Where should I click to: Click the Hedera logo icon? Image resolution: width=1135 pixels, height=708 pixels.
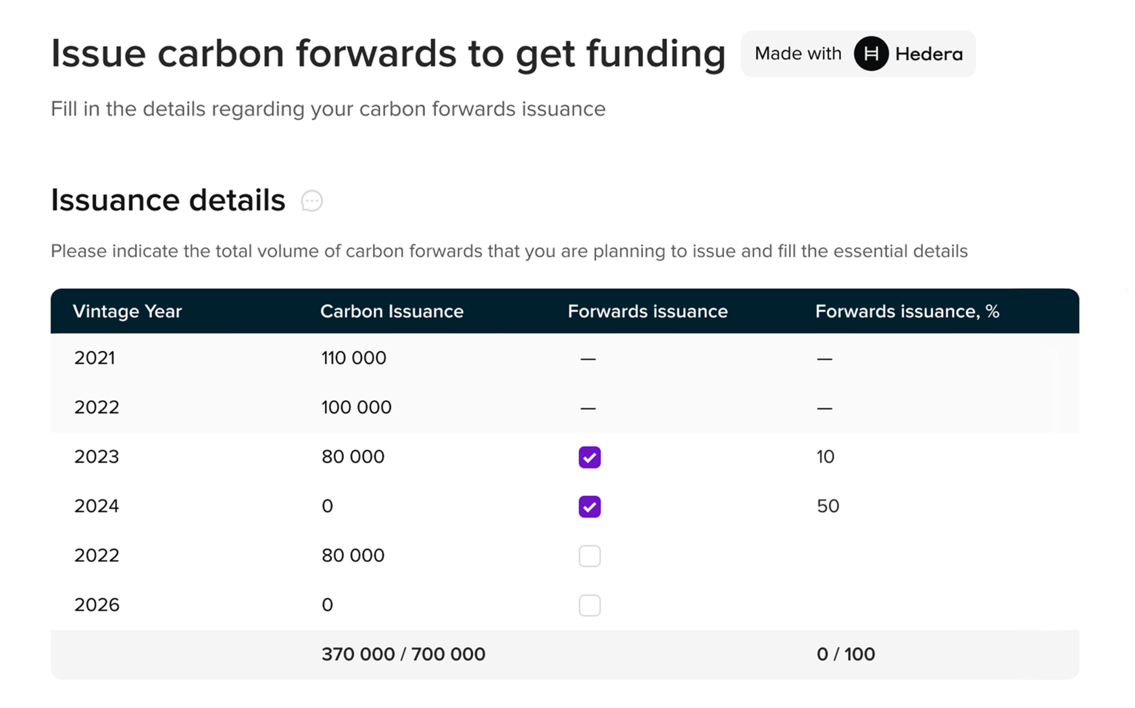(871, 54)
